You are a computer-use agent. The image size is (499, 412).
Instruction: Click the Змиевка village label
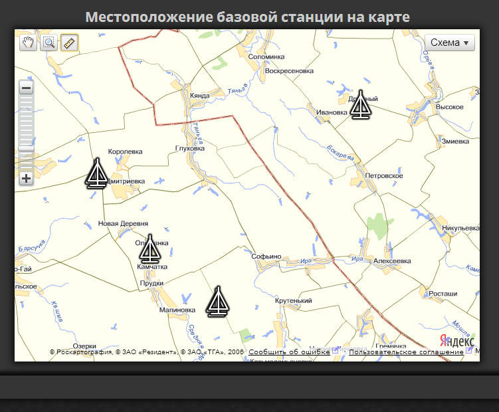click(455, 141)
